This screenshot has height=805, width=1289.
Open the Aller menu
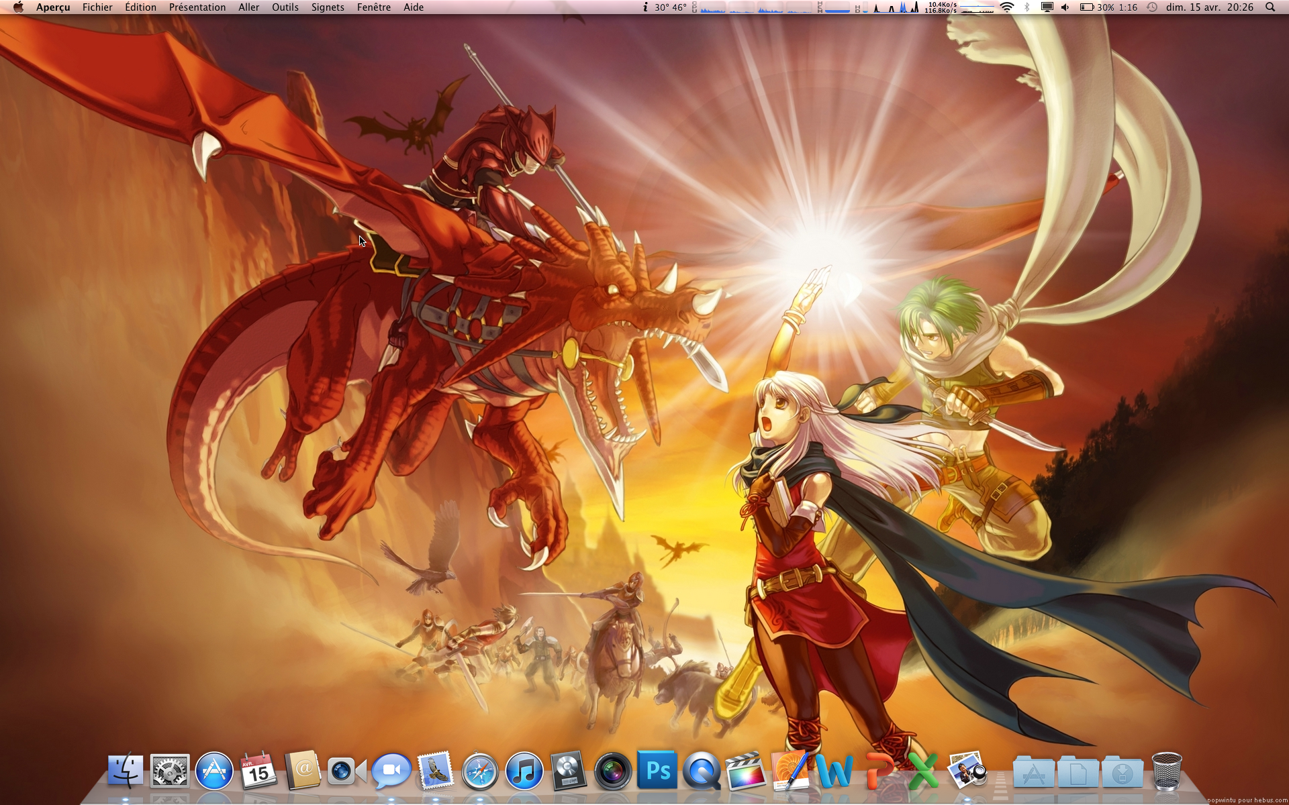248,7
